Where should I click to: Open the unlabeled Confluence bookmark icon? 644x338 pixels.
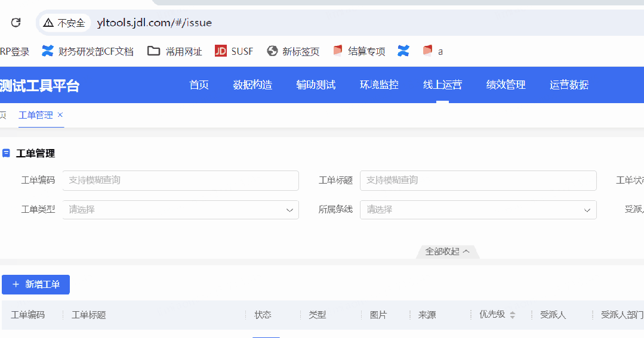click(403, 51)
